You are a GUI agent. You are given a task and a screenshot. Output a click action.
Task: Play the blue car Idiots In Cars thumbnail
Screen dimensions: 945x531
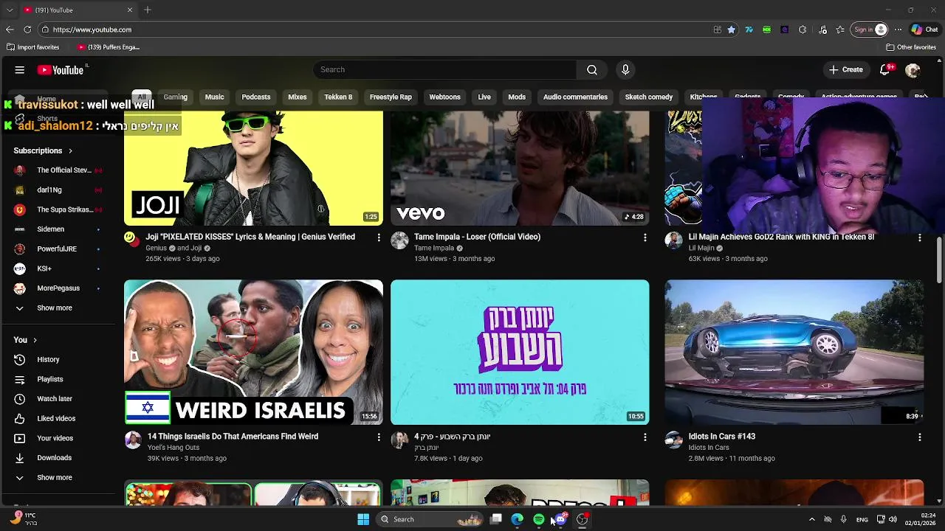click(x=794, y=352)
